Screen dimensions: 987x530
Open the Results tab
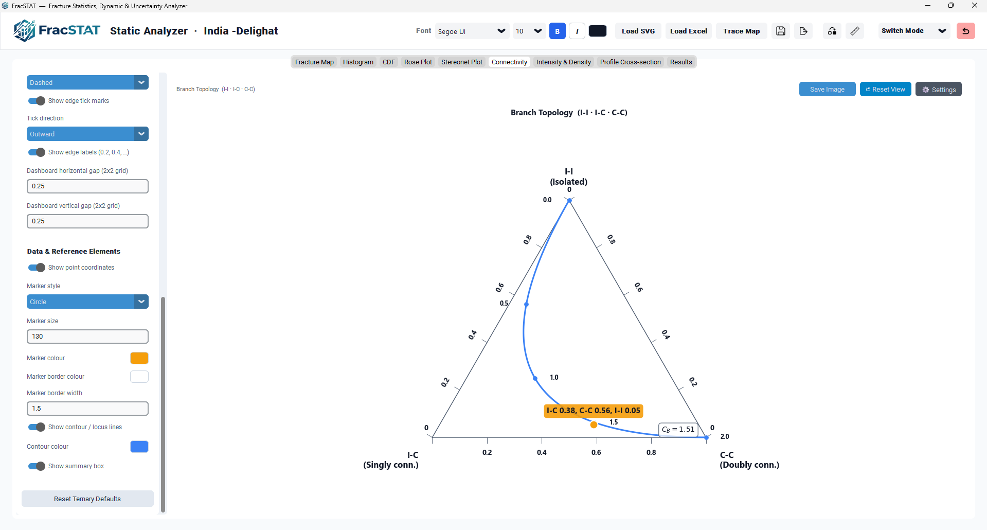click(681, 62)
